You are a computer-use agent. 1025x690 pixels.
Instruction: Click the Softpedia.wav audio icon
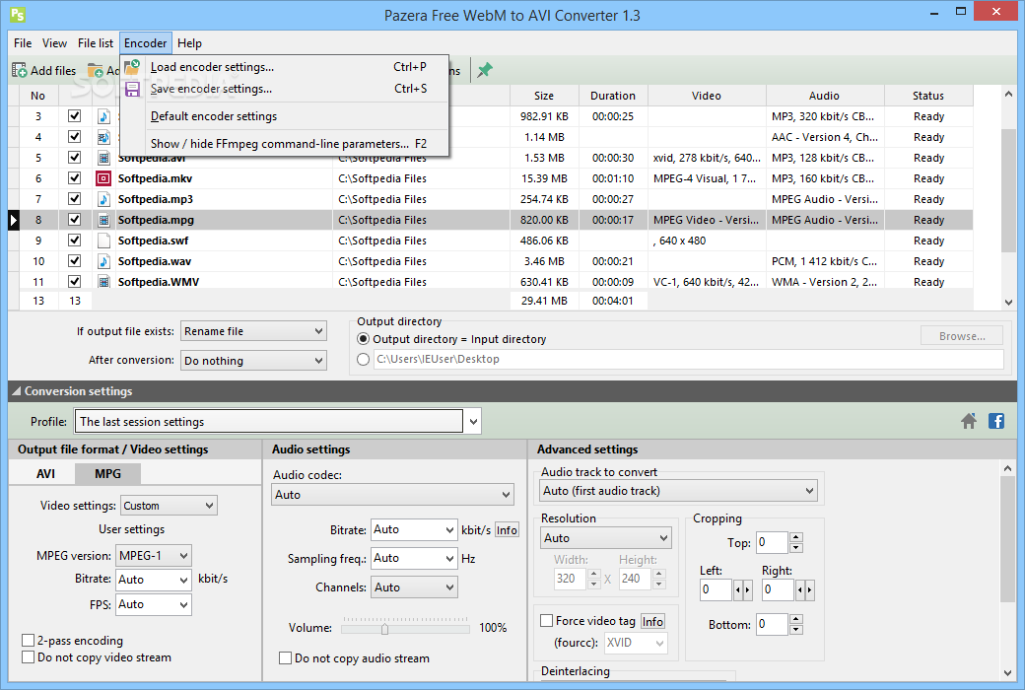(x=103, y=261)
